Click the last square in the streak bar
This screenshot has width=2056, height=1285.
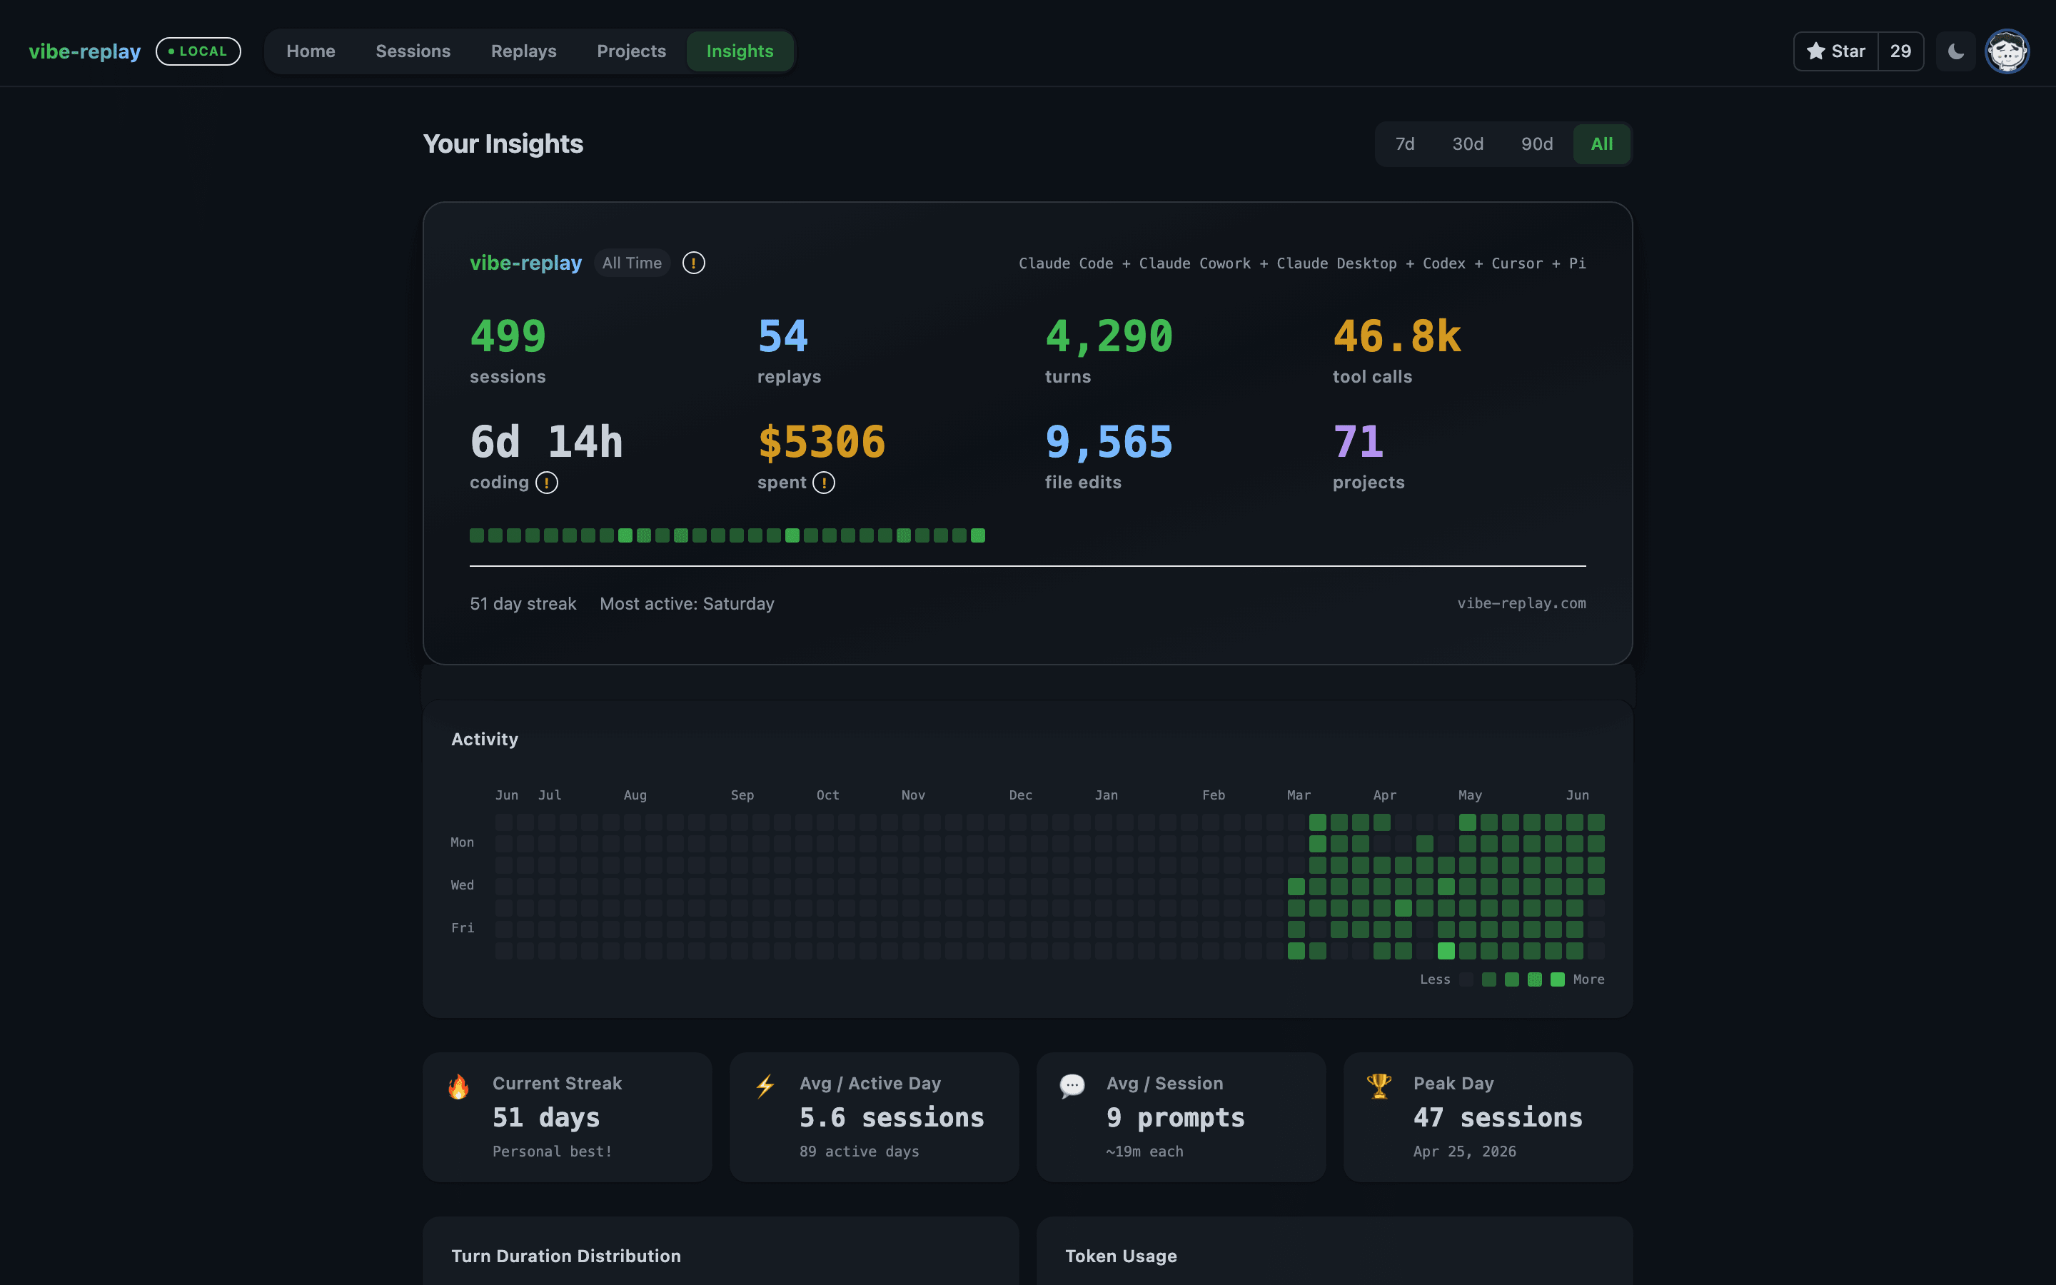coord(978,535)
